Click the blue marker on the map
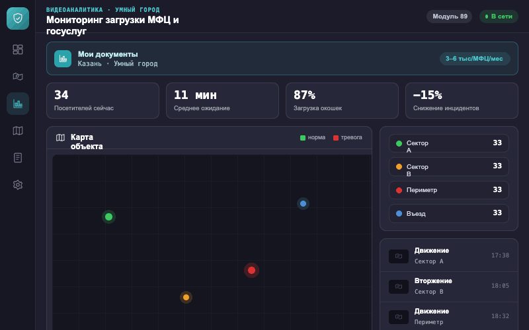Viewport: 529px width, 330px height. 303,203
